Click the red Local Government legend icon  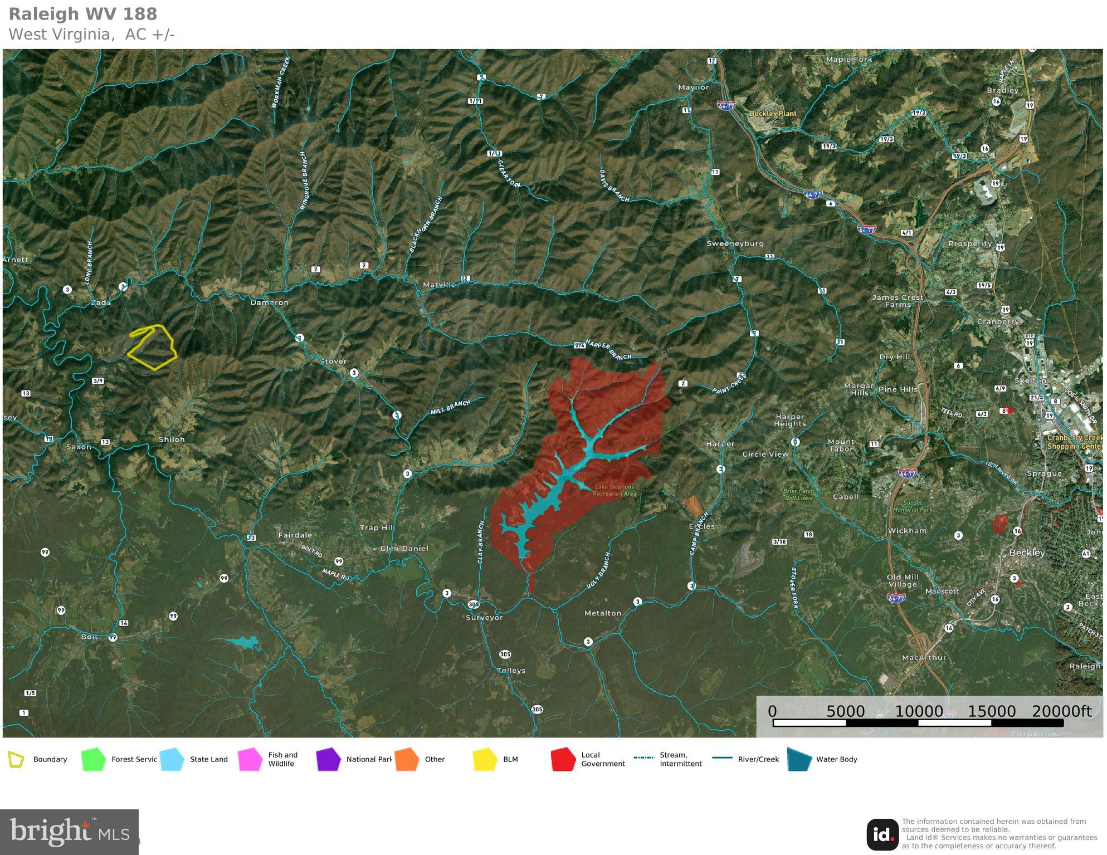point(563,760)
